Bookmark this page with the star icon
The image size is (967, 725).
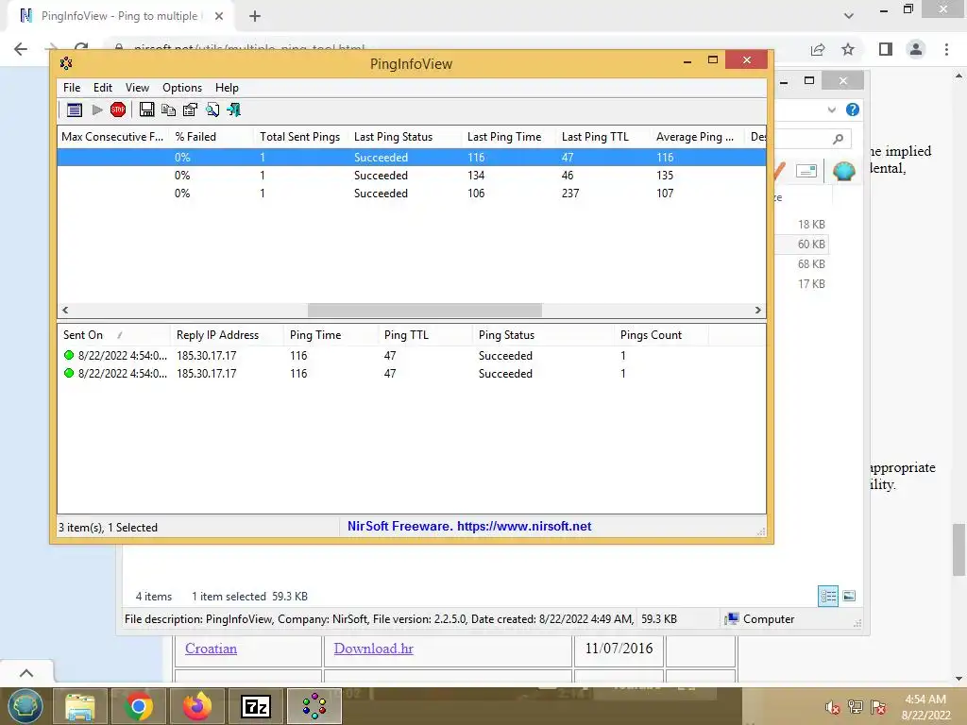(x=848, y=49)
